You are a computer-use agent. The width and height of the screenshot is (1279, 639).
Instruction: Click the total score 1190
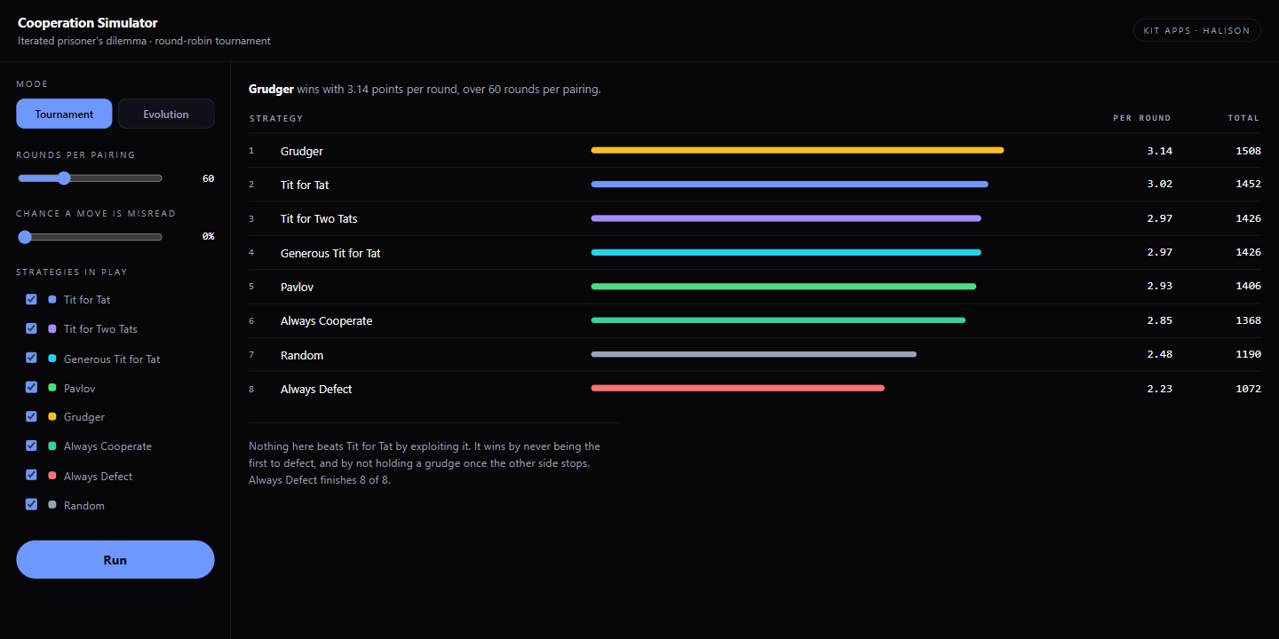(x=1248, y=355)
